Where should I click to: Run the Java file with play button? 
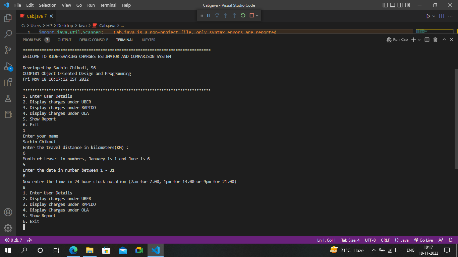pos(428,16)
